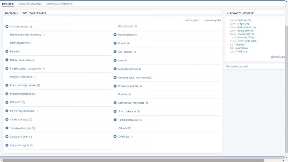Image resolution: width=288 pixels, height=162 pixels.
Task: Open the Zatrzymane kampanie tab
Action: pyautogui.click(x=59, y=4)
